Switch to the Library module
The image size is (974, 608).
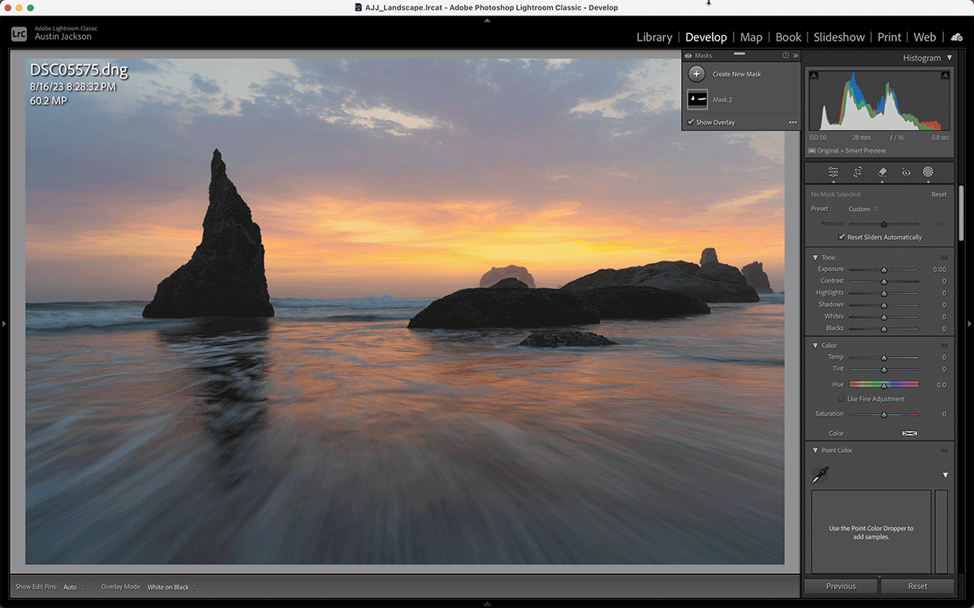pyautogui.click(x=654, y=37)
